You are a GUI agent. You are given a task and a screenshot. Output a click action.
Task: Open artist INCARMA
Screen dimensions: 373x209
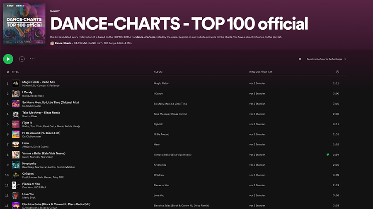tap(40, 188)
